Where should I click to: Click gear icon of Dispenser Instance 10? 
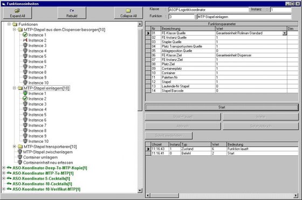(x=25, y=82)
